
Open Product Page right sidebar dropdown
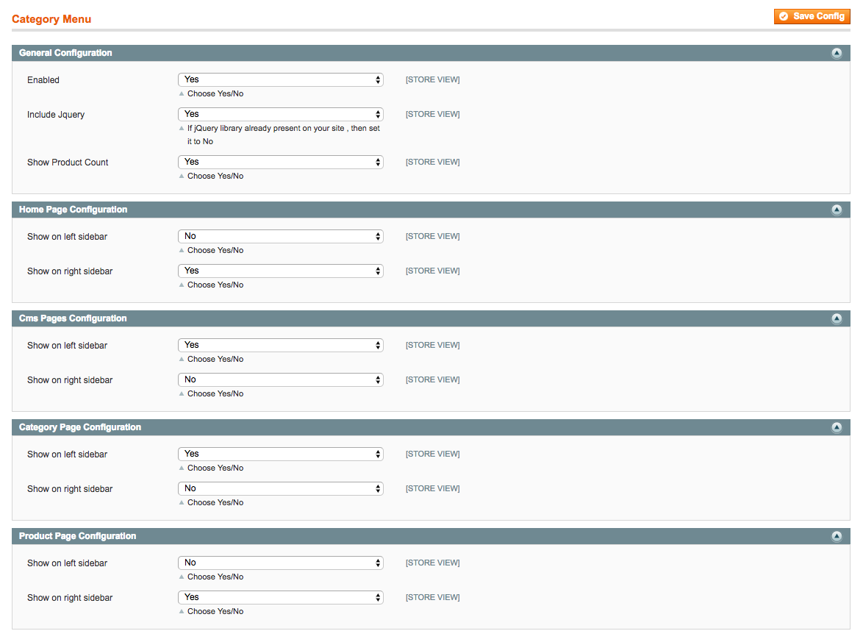coord(281,598)
